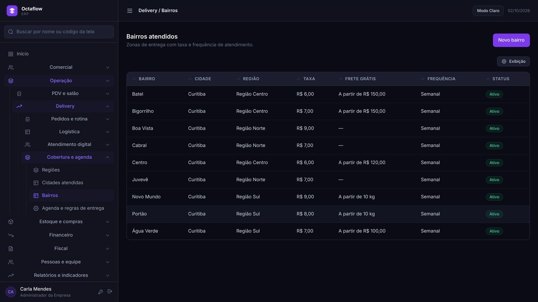The image size is (538, 302).
Task: Click the Pessoas e equipe icon
Action: [x=11, y=262]
